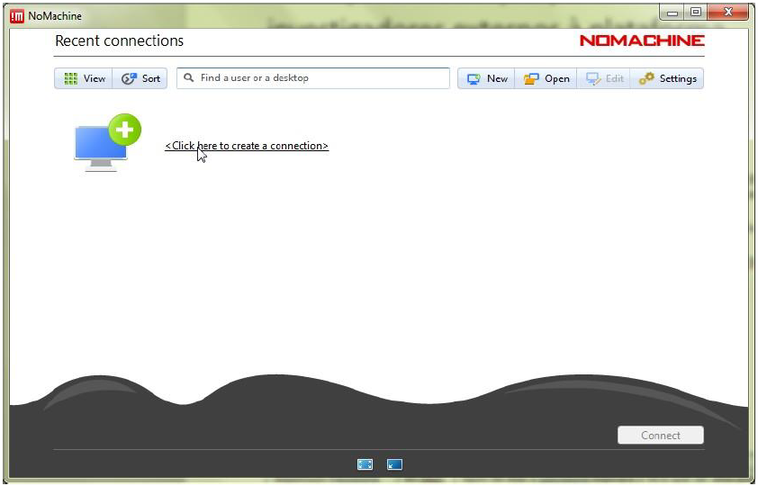The width and height of the screenshot is (758, 486).
Task: Click the shrink window icon in bottom bar
Action: (394, 464)
